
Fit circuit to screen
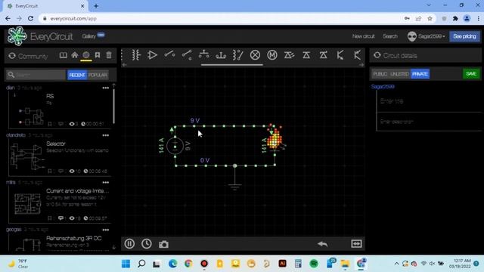(356, 243)
